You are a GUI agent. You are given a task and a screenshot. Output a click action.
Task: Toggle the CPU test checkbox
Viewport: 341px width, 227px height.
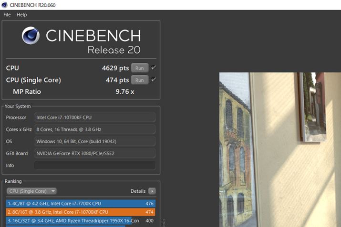(153, 68)
